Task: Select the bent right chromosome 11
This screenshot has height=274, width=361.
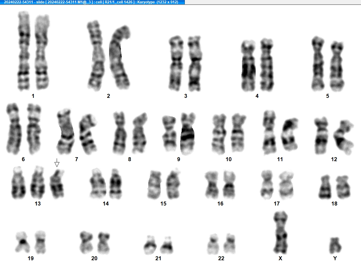Action: [x=289, y=135]
